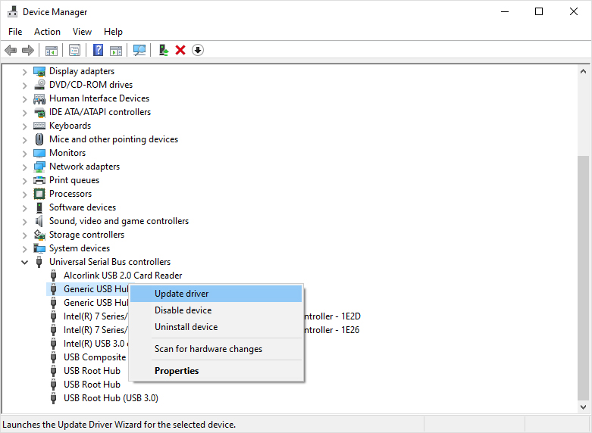Choose Update driver from context menu

[x=181, y=294]
